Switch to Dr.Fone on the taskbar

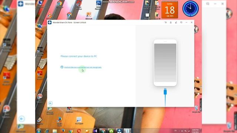tap(119, 131)
